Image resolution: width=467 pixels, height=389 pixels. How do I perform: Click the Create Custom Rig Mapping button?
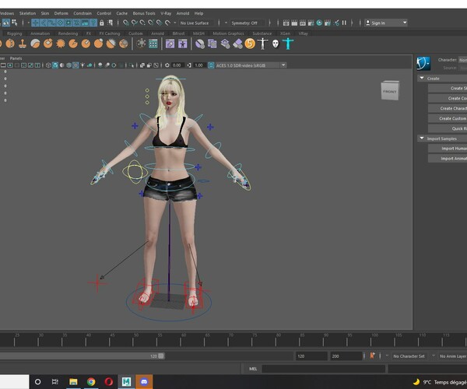click(x=448, y=118)
